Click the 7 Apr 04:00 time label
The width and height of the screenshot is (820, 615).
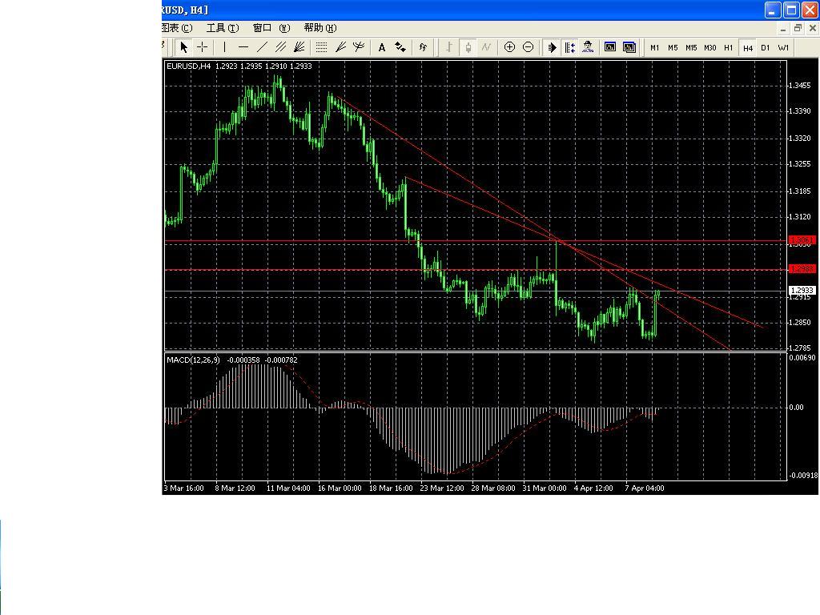(645, 488)
